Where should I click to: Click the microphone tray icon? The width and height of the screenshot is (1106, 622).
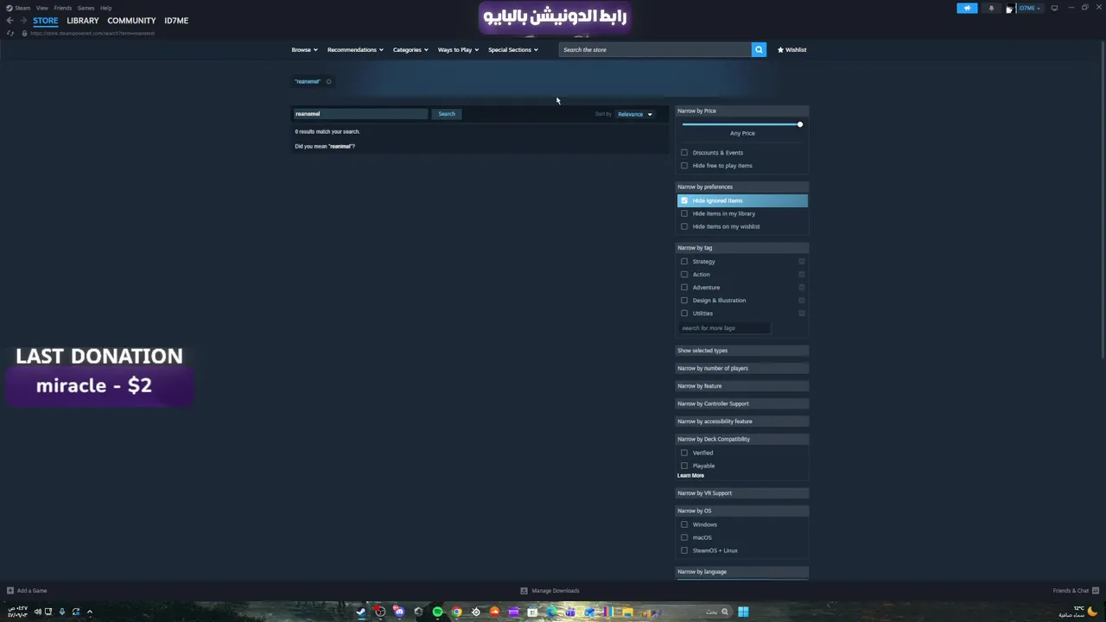pyautogui.click(x=61, y=612)
